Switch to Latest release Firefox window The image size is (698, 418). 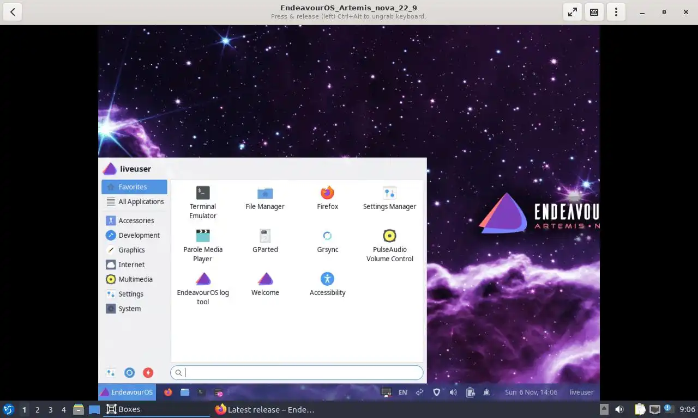point(265,409)
